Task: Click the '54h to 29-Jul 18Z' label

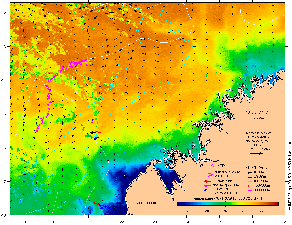Action: click(x=226, y=193)
